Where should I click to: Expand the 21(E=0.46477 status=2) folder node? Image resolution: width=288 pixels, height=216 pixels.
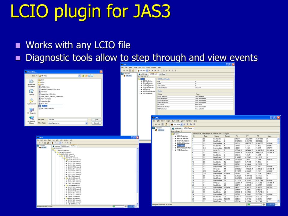pos(64,160)
